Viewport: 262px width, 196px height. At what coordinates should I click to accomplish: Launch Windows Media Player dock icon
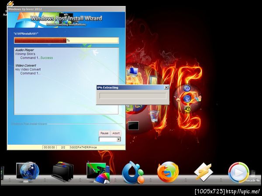(238, 172)
